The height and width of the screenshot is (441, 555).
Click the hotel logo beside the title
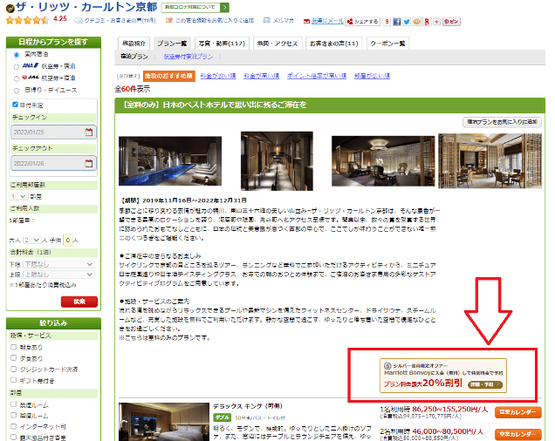[10, 8]
